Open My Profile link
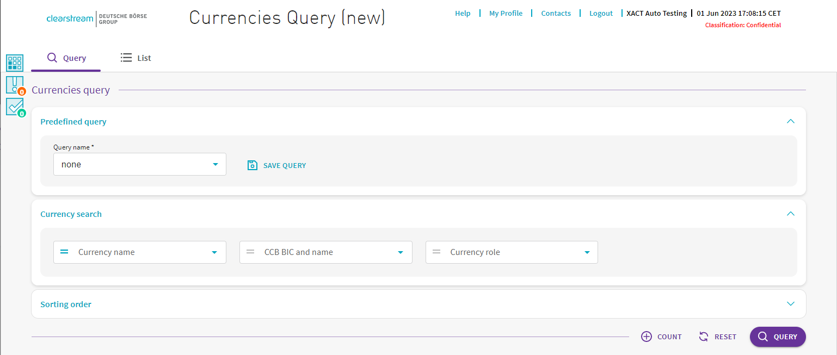The image size is (837, 355). point(506,13)
